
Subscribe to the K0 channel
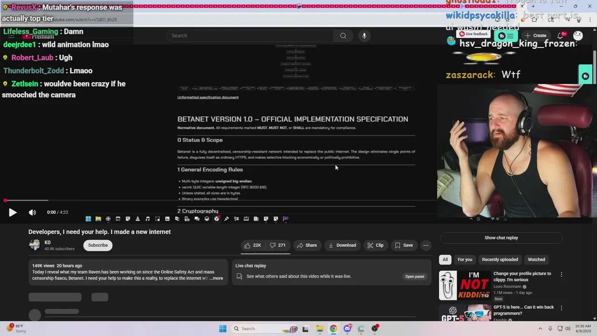(98, 245)
